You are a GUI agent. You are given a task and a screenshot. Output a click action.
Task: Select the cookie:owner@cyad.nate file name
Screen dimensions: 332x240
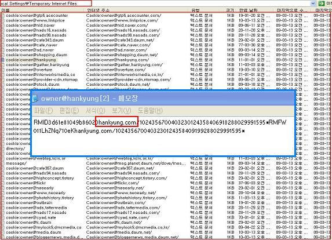(x=31, y=217)
